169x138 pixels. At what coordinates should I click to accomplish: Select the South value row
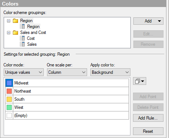click(71, 99)
